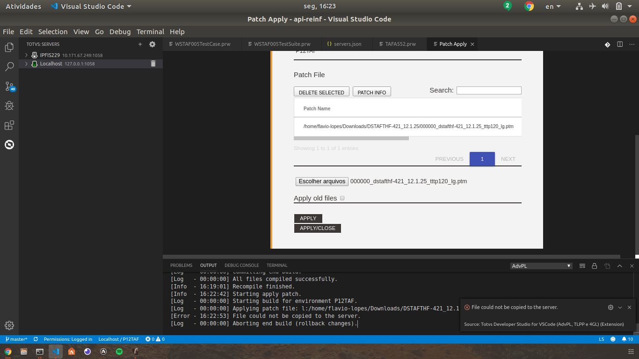Screen dimensions: 639x359
Task: Open the Selection menu
Action: coord(53,32)
